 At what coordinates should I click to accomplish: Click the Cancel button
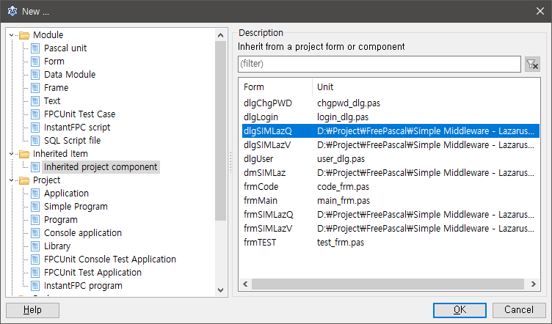pyautogui.click(x=519, y=309)
